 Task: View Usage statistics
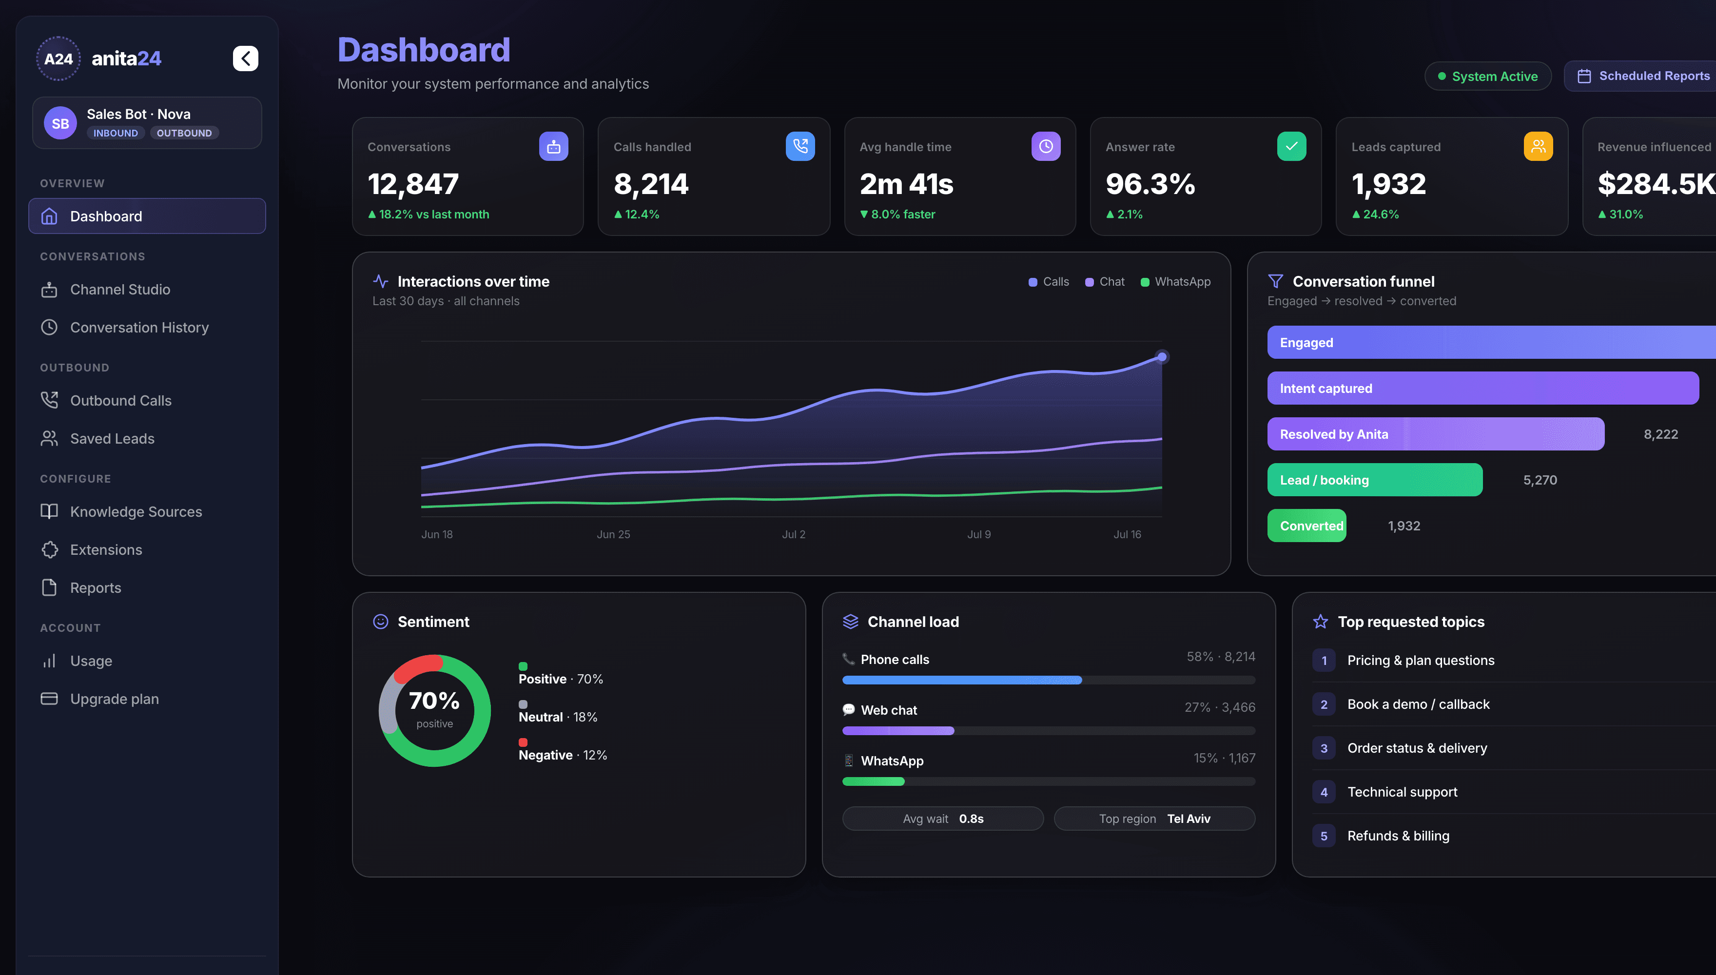[x=147, y=661]
